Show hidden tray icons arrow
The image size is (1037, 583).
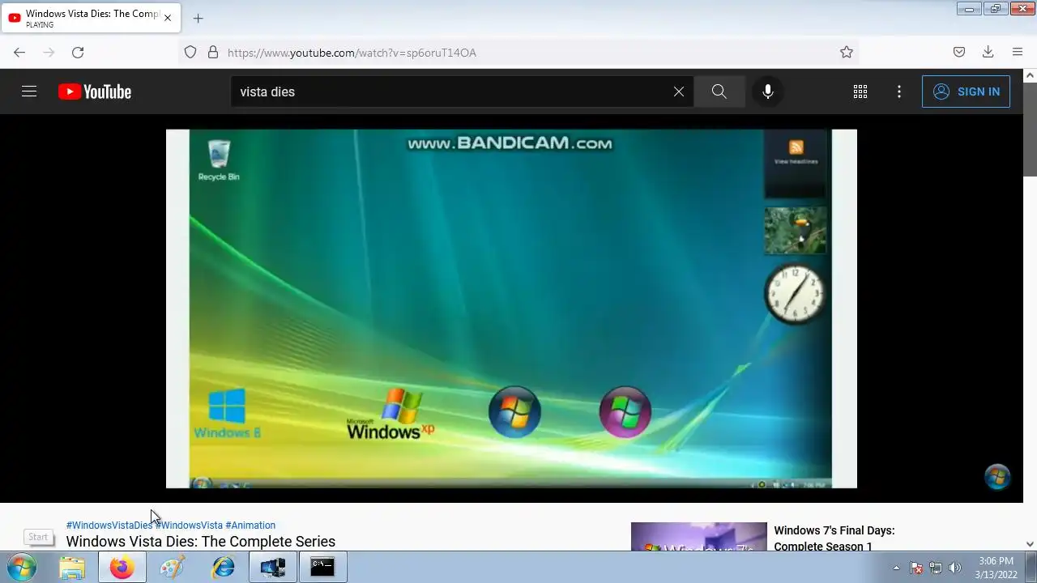896,568
